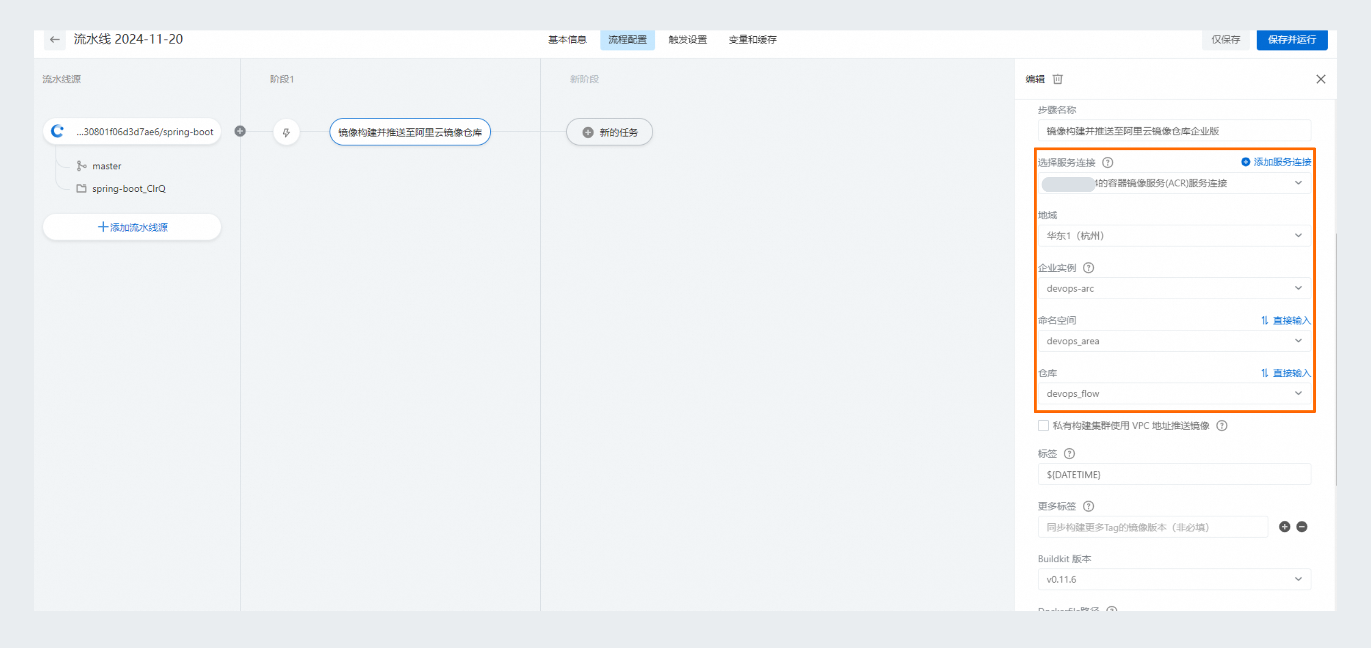Remove tag row with minus icon

coord(1302,527)
